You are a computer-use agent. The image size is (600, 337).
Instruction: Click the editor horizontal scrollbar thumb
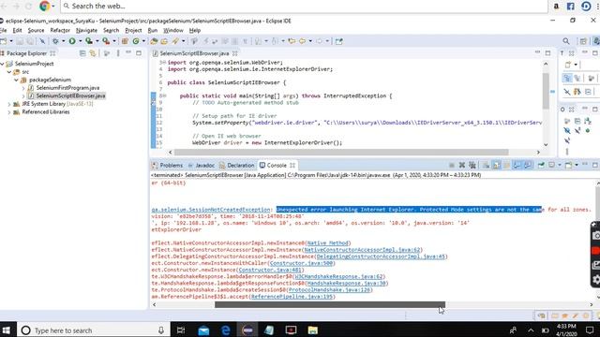coord(341,152)
